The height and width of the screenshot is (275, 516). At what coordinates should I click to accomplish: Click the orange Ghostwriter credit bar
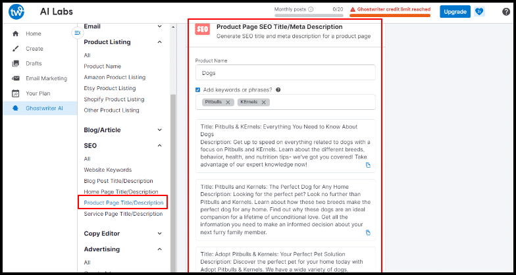point(390,16)
